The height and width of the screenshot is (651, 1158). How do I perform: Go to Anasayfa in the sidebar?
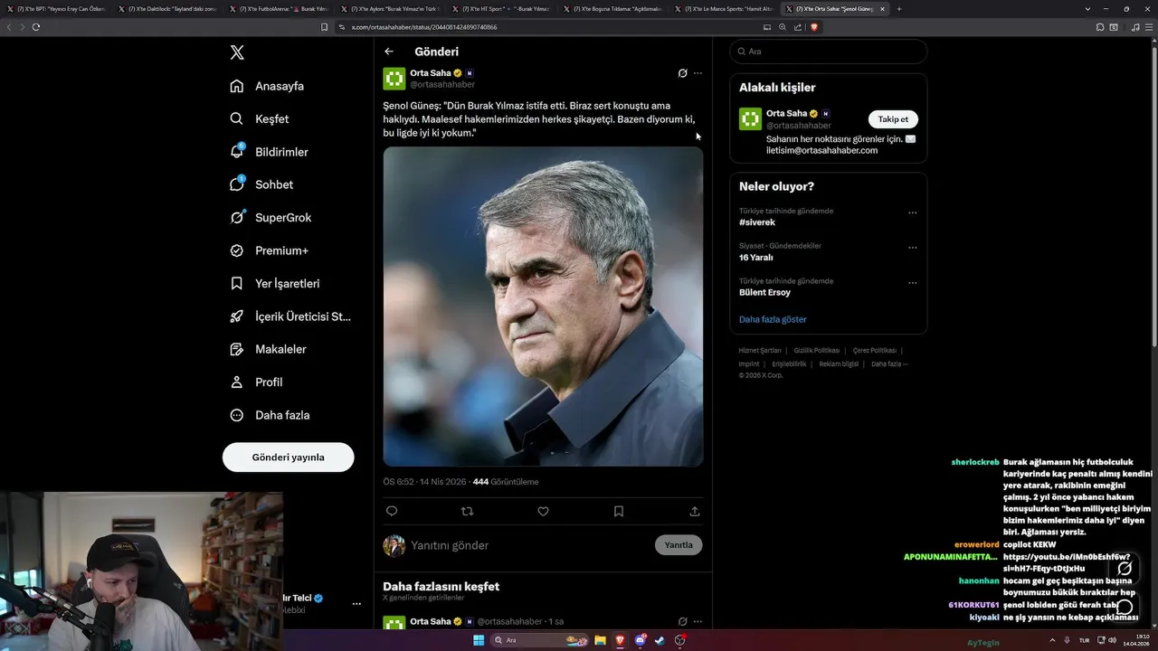[x=267, y=86]
